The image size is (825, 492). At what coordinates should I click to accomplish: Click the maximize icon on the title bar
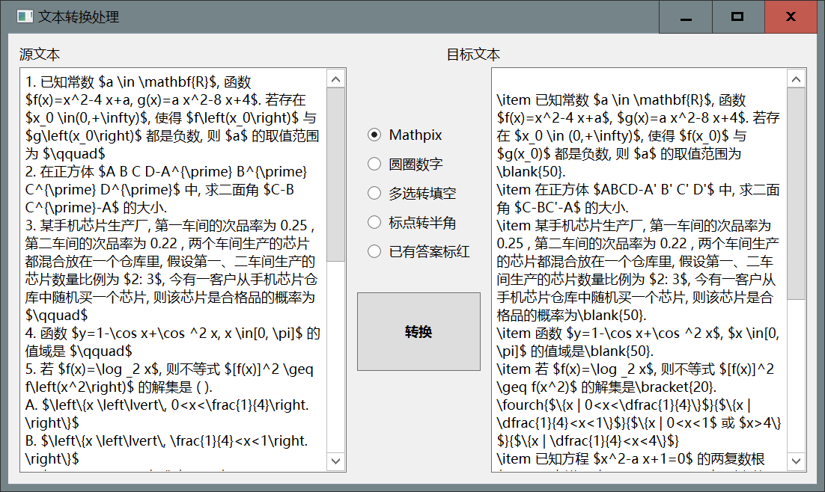[737, 16]
